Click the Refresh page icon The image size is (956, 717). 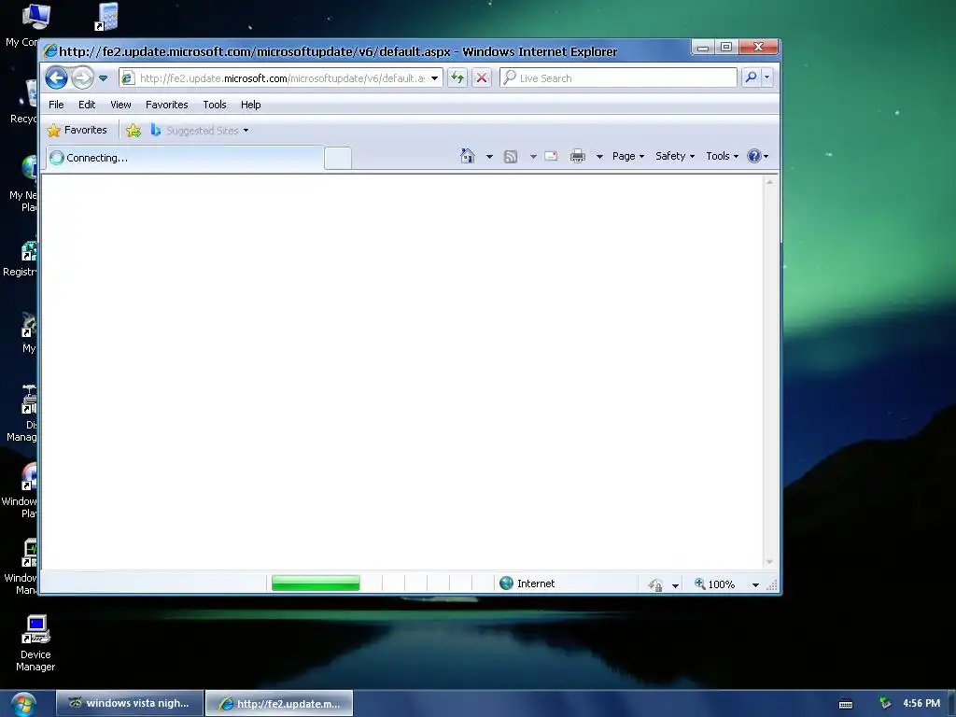(x=457, y=78)
